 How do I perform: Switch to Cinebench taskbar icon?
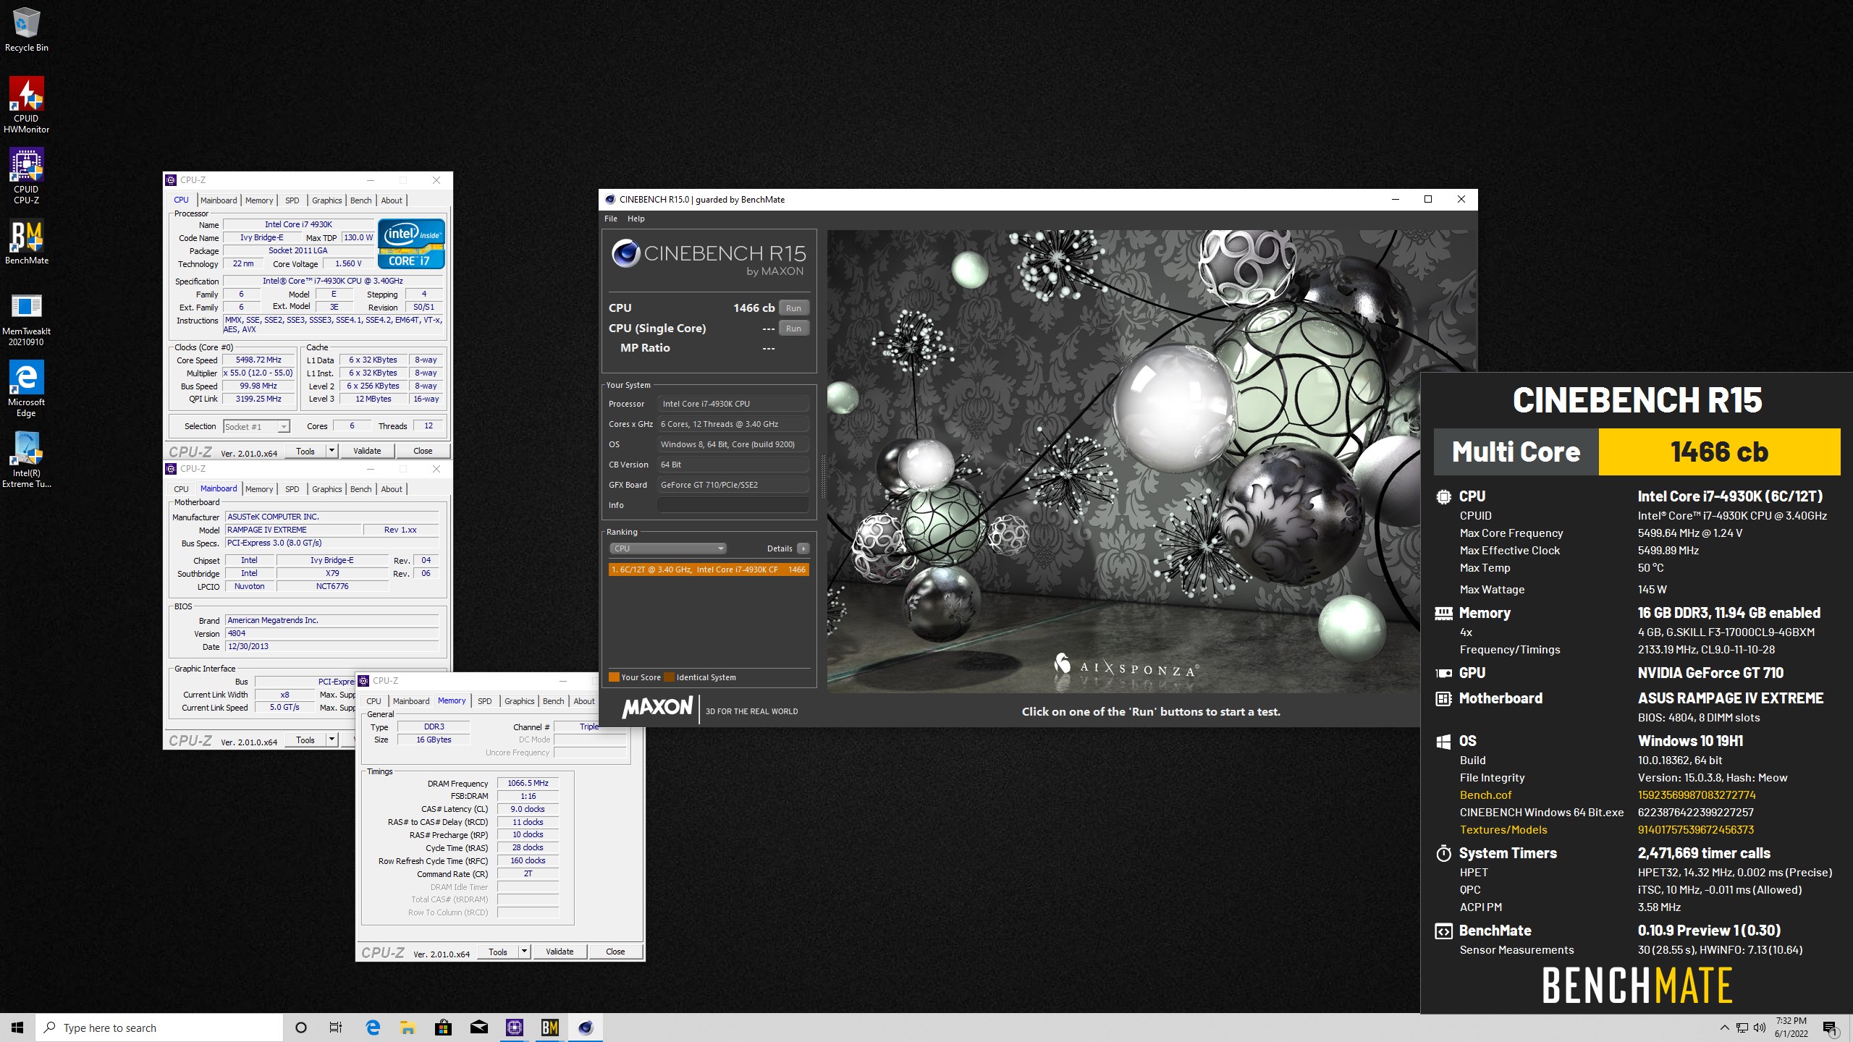point(585,1028)
